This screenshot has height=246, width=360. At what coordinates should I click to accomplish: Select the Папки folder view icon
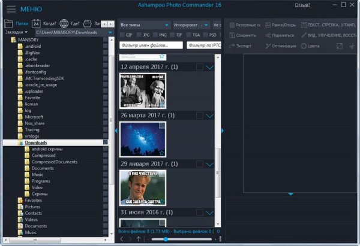coord(8,24)
